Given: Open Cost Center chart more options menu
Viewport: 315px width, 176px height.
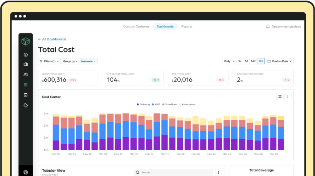Looking at the screenshot, I should click(288, 97).
